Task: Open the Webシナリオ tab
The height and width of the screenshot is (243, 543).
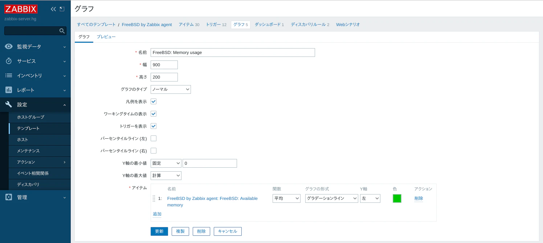Action: coord(348,25)
